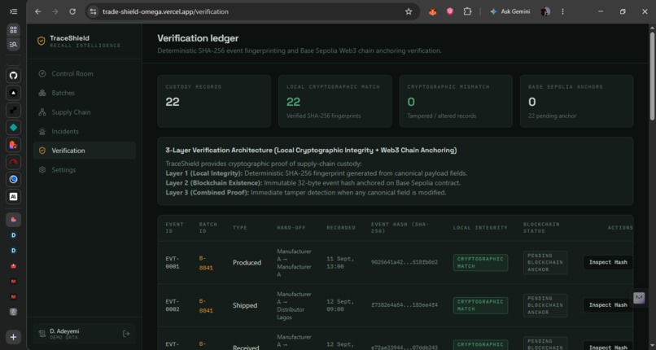Click the Event Hash (SHA-256) column header
The width and height of the screenshot is (656, 350).
398,228
